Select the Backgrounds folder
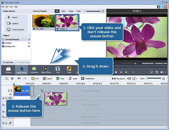169x130 pixels. point(11,46)
